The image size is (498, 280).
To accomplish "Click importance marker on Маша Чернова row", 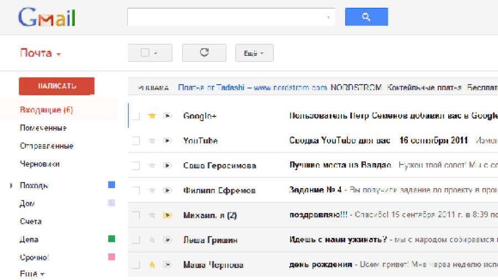I will [x=167, y=265].
